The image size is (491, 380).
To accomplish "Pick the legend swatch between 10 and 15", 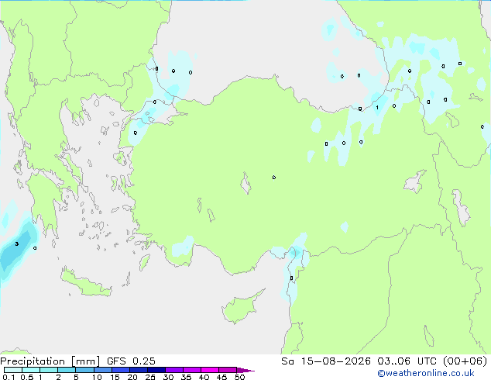I will pos(102,370).
